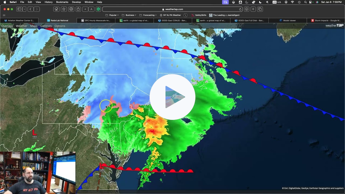Expand the Business bookmarks dropdown

tap(130, 15)
